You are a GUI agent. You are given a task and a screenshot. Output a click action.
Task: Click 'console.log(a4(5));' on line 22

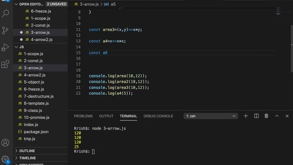[111, 93]
